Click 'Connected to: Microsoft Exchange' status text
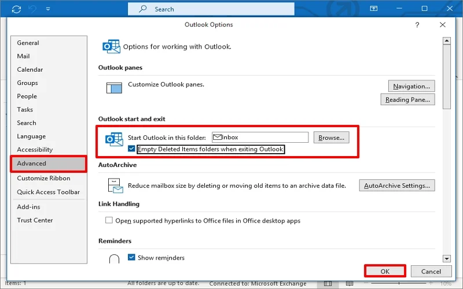This screenshot has width=463, height=289. [x=258, y=284]
